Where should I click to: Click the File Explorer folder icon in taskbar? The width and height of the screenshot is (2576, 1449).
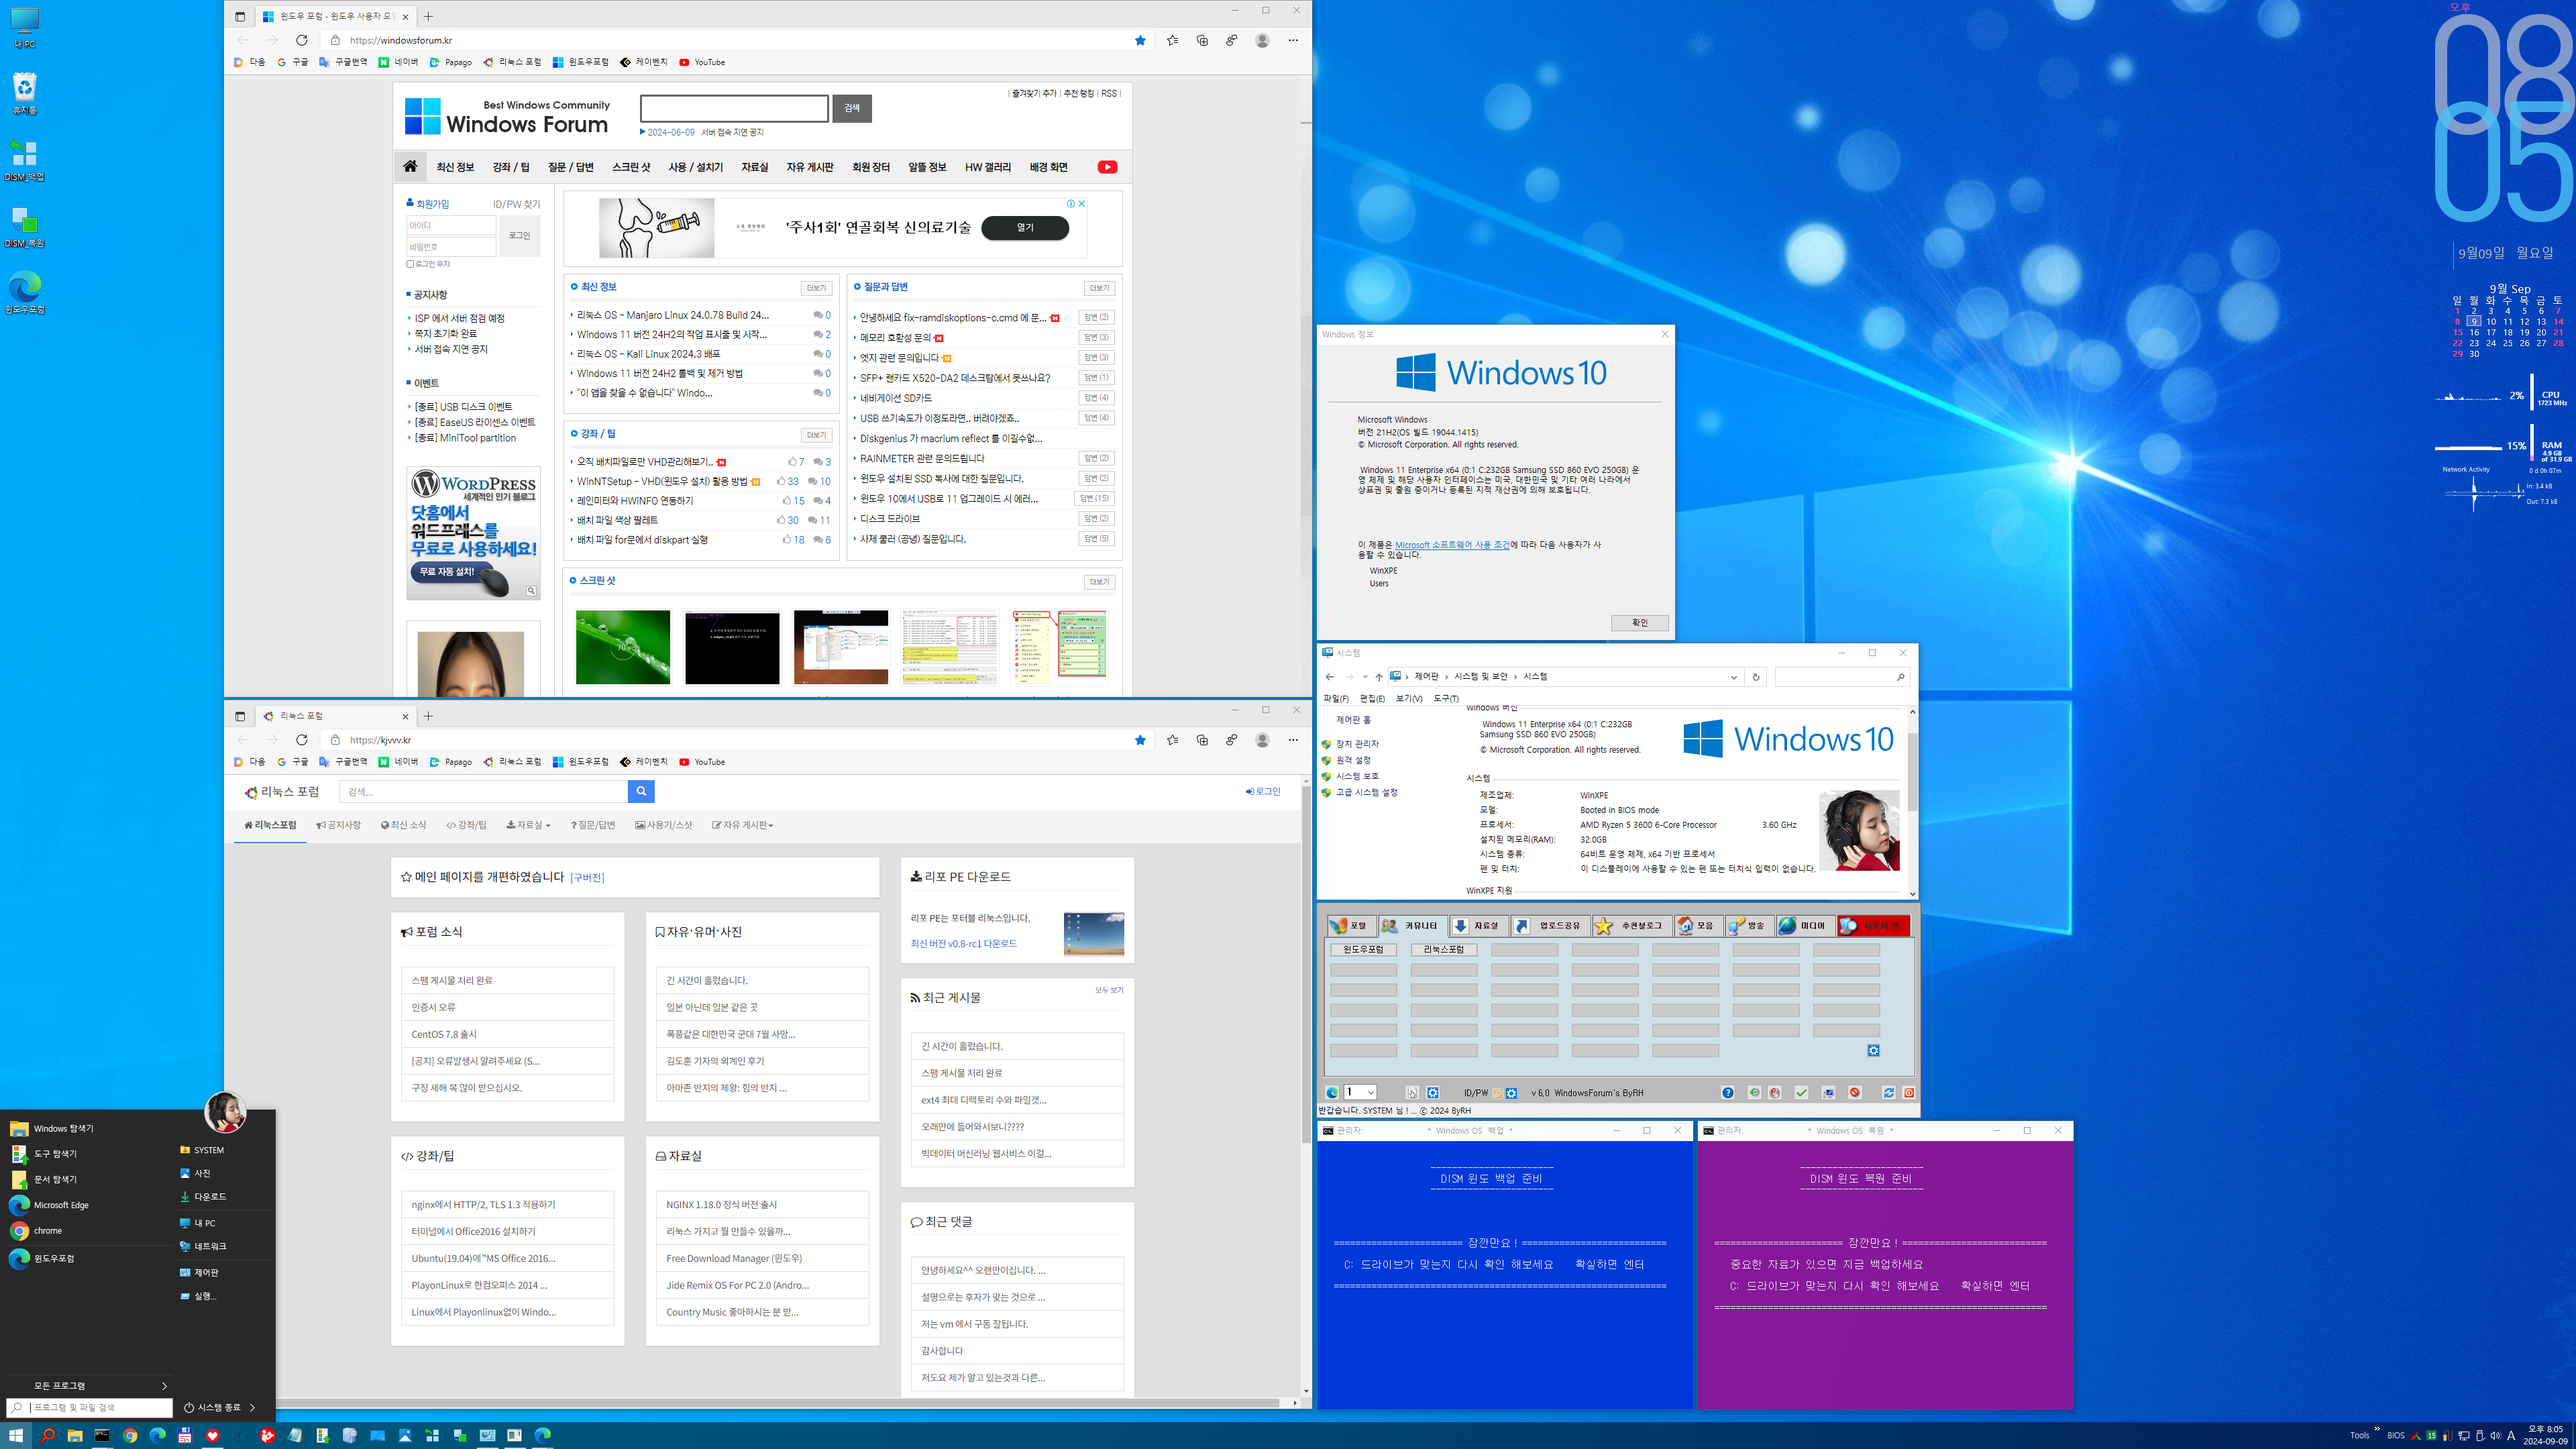point(75,1435)
